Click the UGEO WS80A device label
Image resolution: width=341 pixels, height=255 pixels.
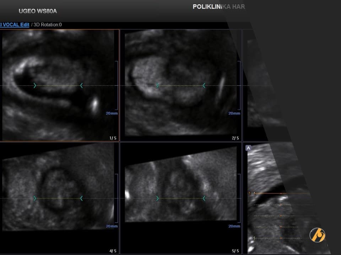(x=38, y=11)
